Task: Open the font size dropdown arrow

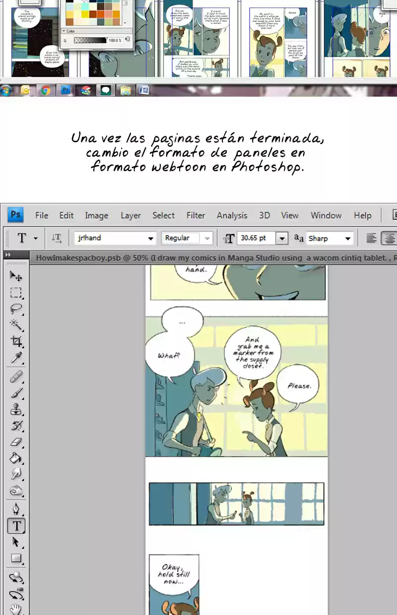Action: (x=282, y=239)
